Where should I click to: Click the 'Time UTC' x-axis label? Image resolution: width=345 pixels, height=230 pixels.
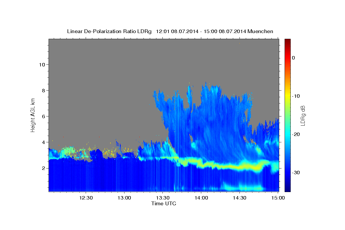pyautogui.click(x=164, y=204)
